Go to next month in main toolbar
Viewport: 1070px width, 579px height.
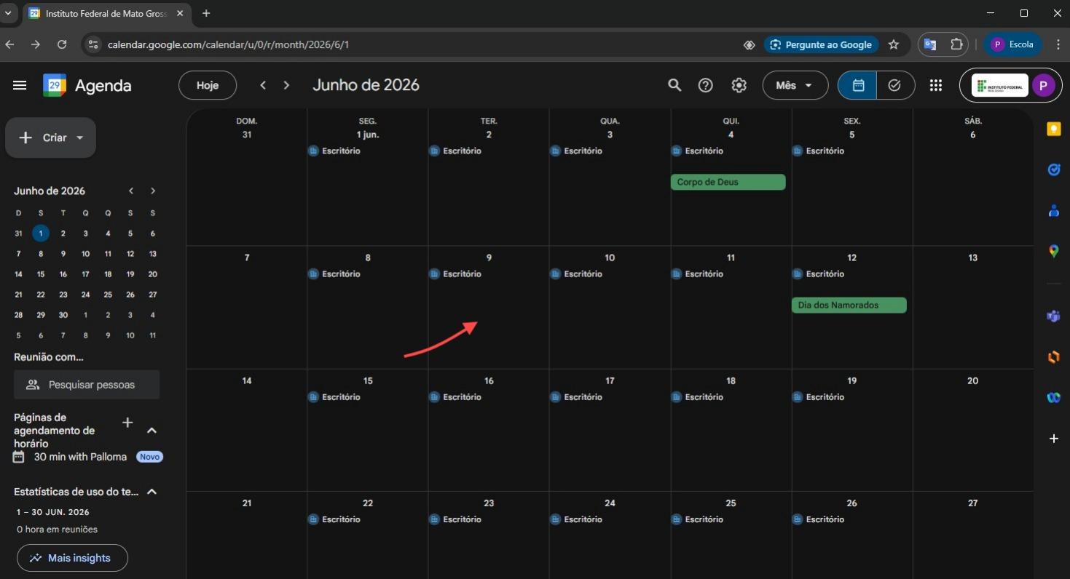(286, 85)
